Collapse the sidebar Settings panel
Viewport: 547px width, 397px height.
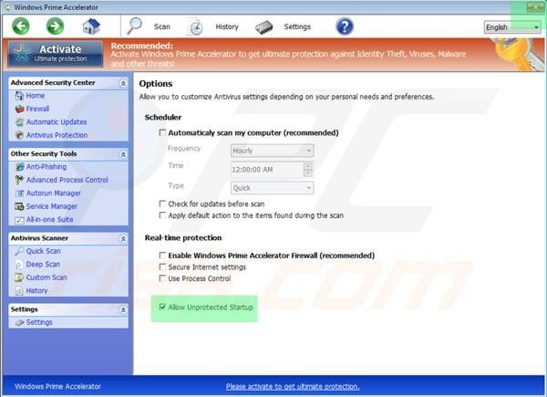(x=123, y=310)
